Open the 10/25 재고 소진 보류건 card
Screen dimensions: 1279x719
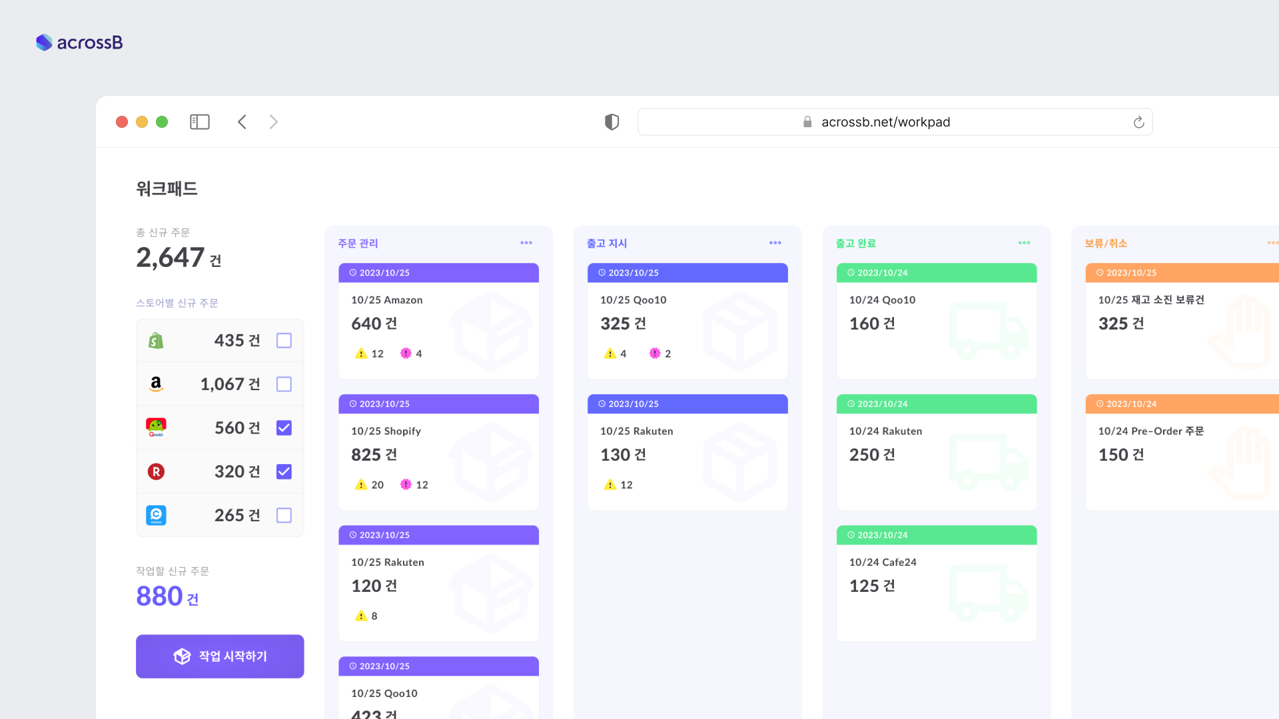point(1182,322)
